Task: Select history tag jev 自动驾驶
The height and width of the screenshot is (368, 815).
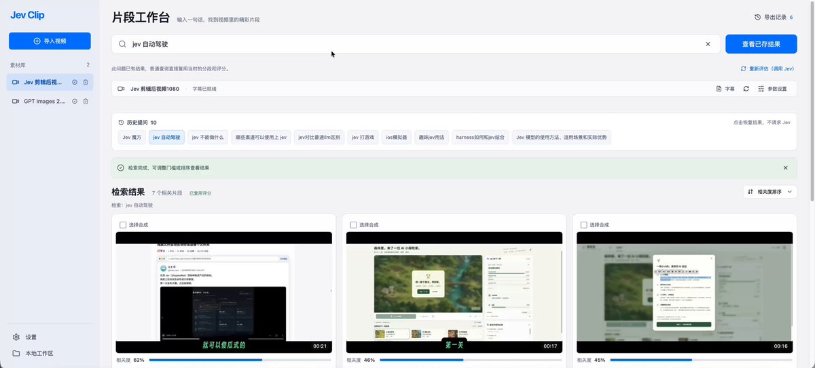Action: 166,137
